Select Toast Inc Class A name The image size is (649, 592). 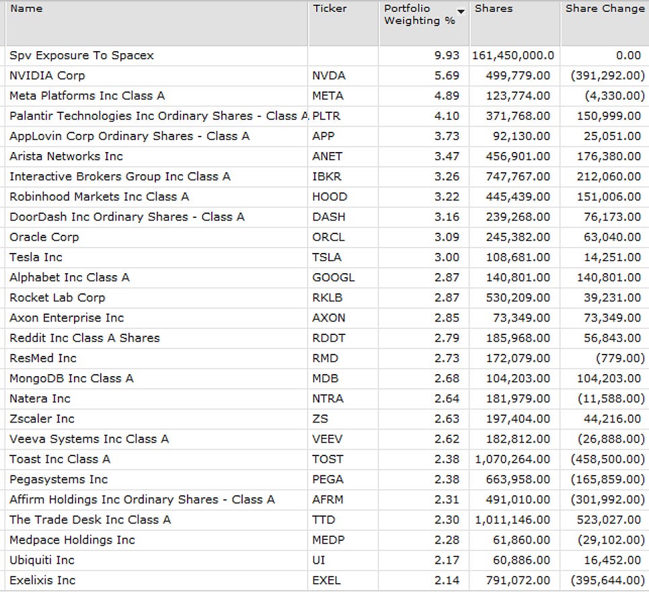point(60,459)
